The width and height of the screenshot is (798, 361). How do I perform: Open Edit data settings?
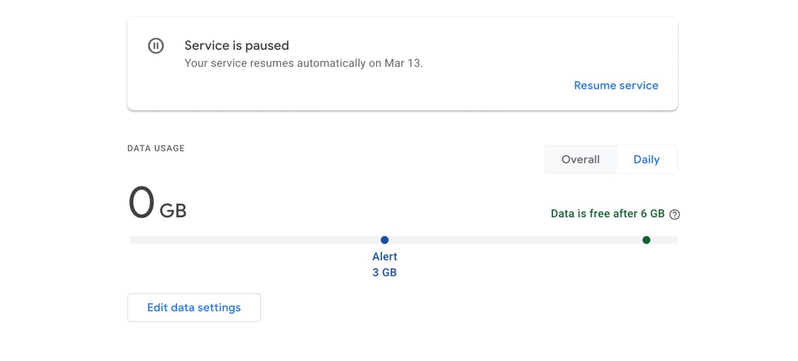tap(194, 307)
